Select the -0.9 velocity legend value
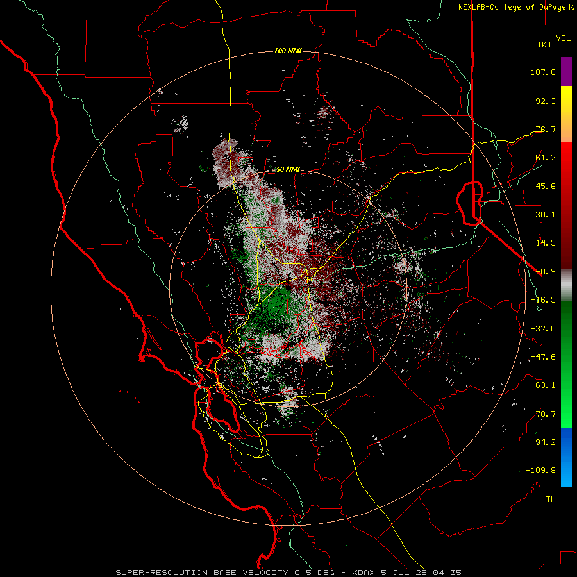This screenshot has height=577, width=577. [x=546, y=272]
